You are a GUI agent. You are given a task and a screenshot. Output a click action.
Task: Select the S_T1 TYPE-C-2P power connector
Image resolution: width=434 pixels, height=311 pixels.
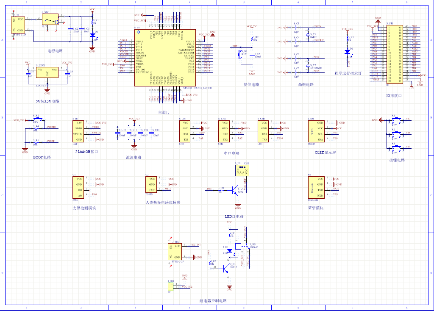coord(18,25)
